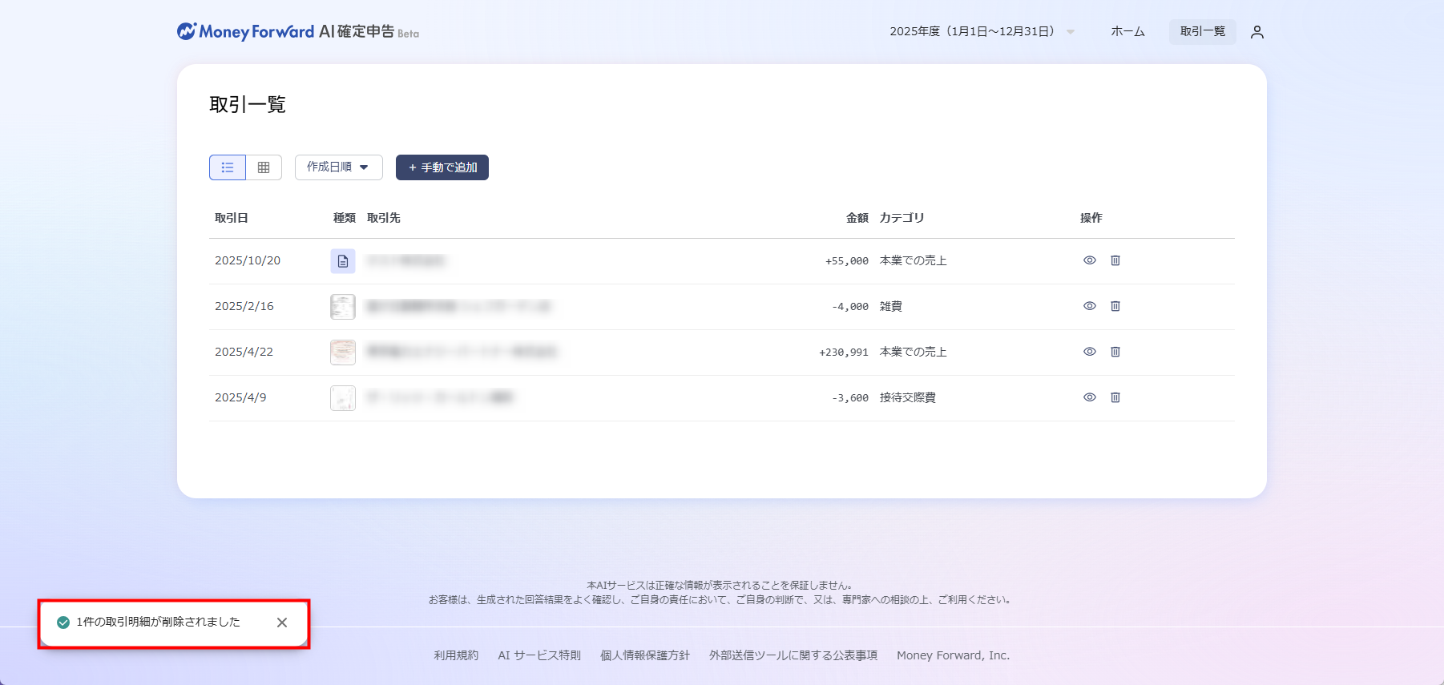
Task: View details of the 2025/10/20 transaction
Action: click(x=1089, y=260)
